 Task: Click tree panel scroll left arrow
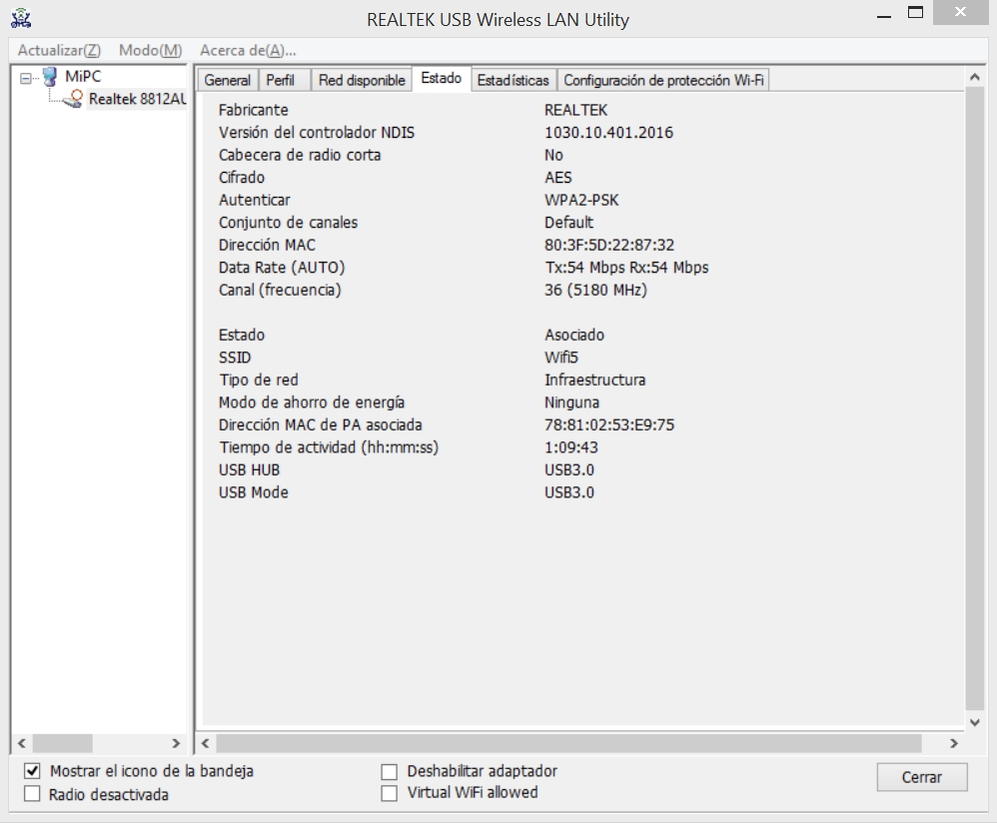pyautogui.click(x=22, y=743)
